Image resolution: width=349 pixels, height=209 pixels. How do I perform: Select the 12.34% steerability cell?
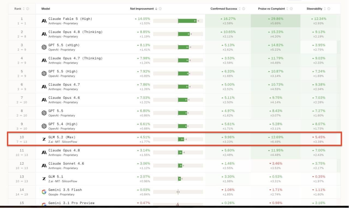pos(318,21)
